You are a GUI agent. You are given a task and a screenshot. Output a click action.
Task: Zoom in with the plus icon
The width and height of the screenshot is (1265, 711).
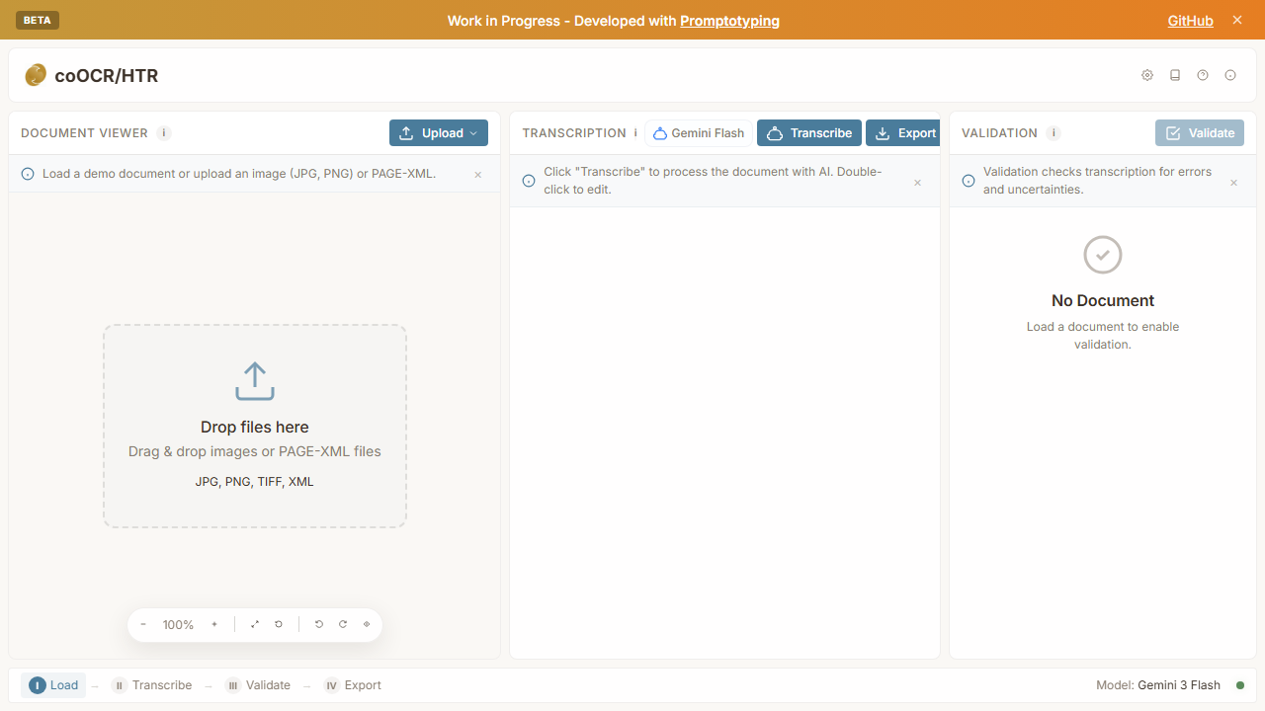(214, 624)
